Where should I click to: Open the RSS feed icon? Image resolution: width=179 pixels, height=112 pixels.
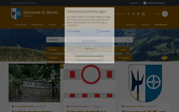(x=138, y=14)
